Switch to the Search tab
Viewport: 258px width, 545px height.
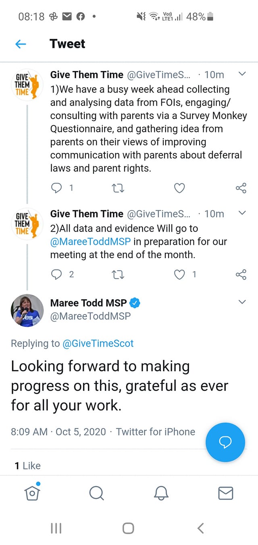tap(96, 493)
